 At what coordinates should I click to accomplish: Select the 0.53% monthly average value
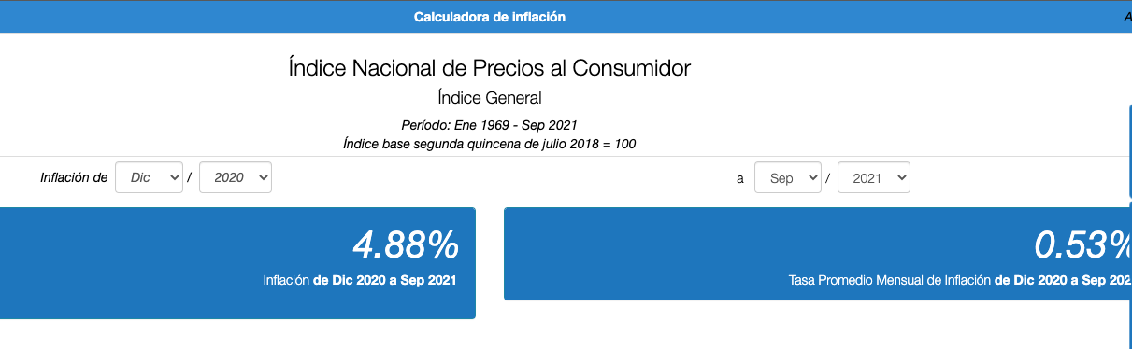point(1082,244)
